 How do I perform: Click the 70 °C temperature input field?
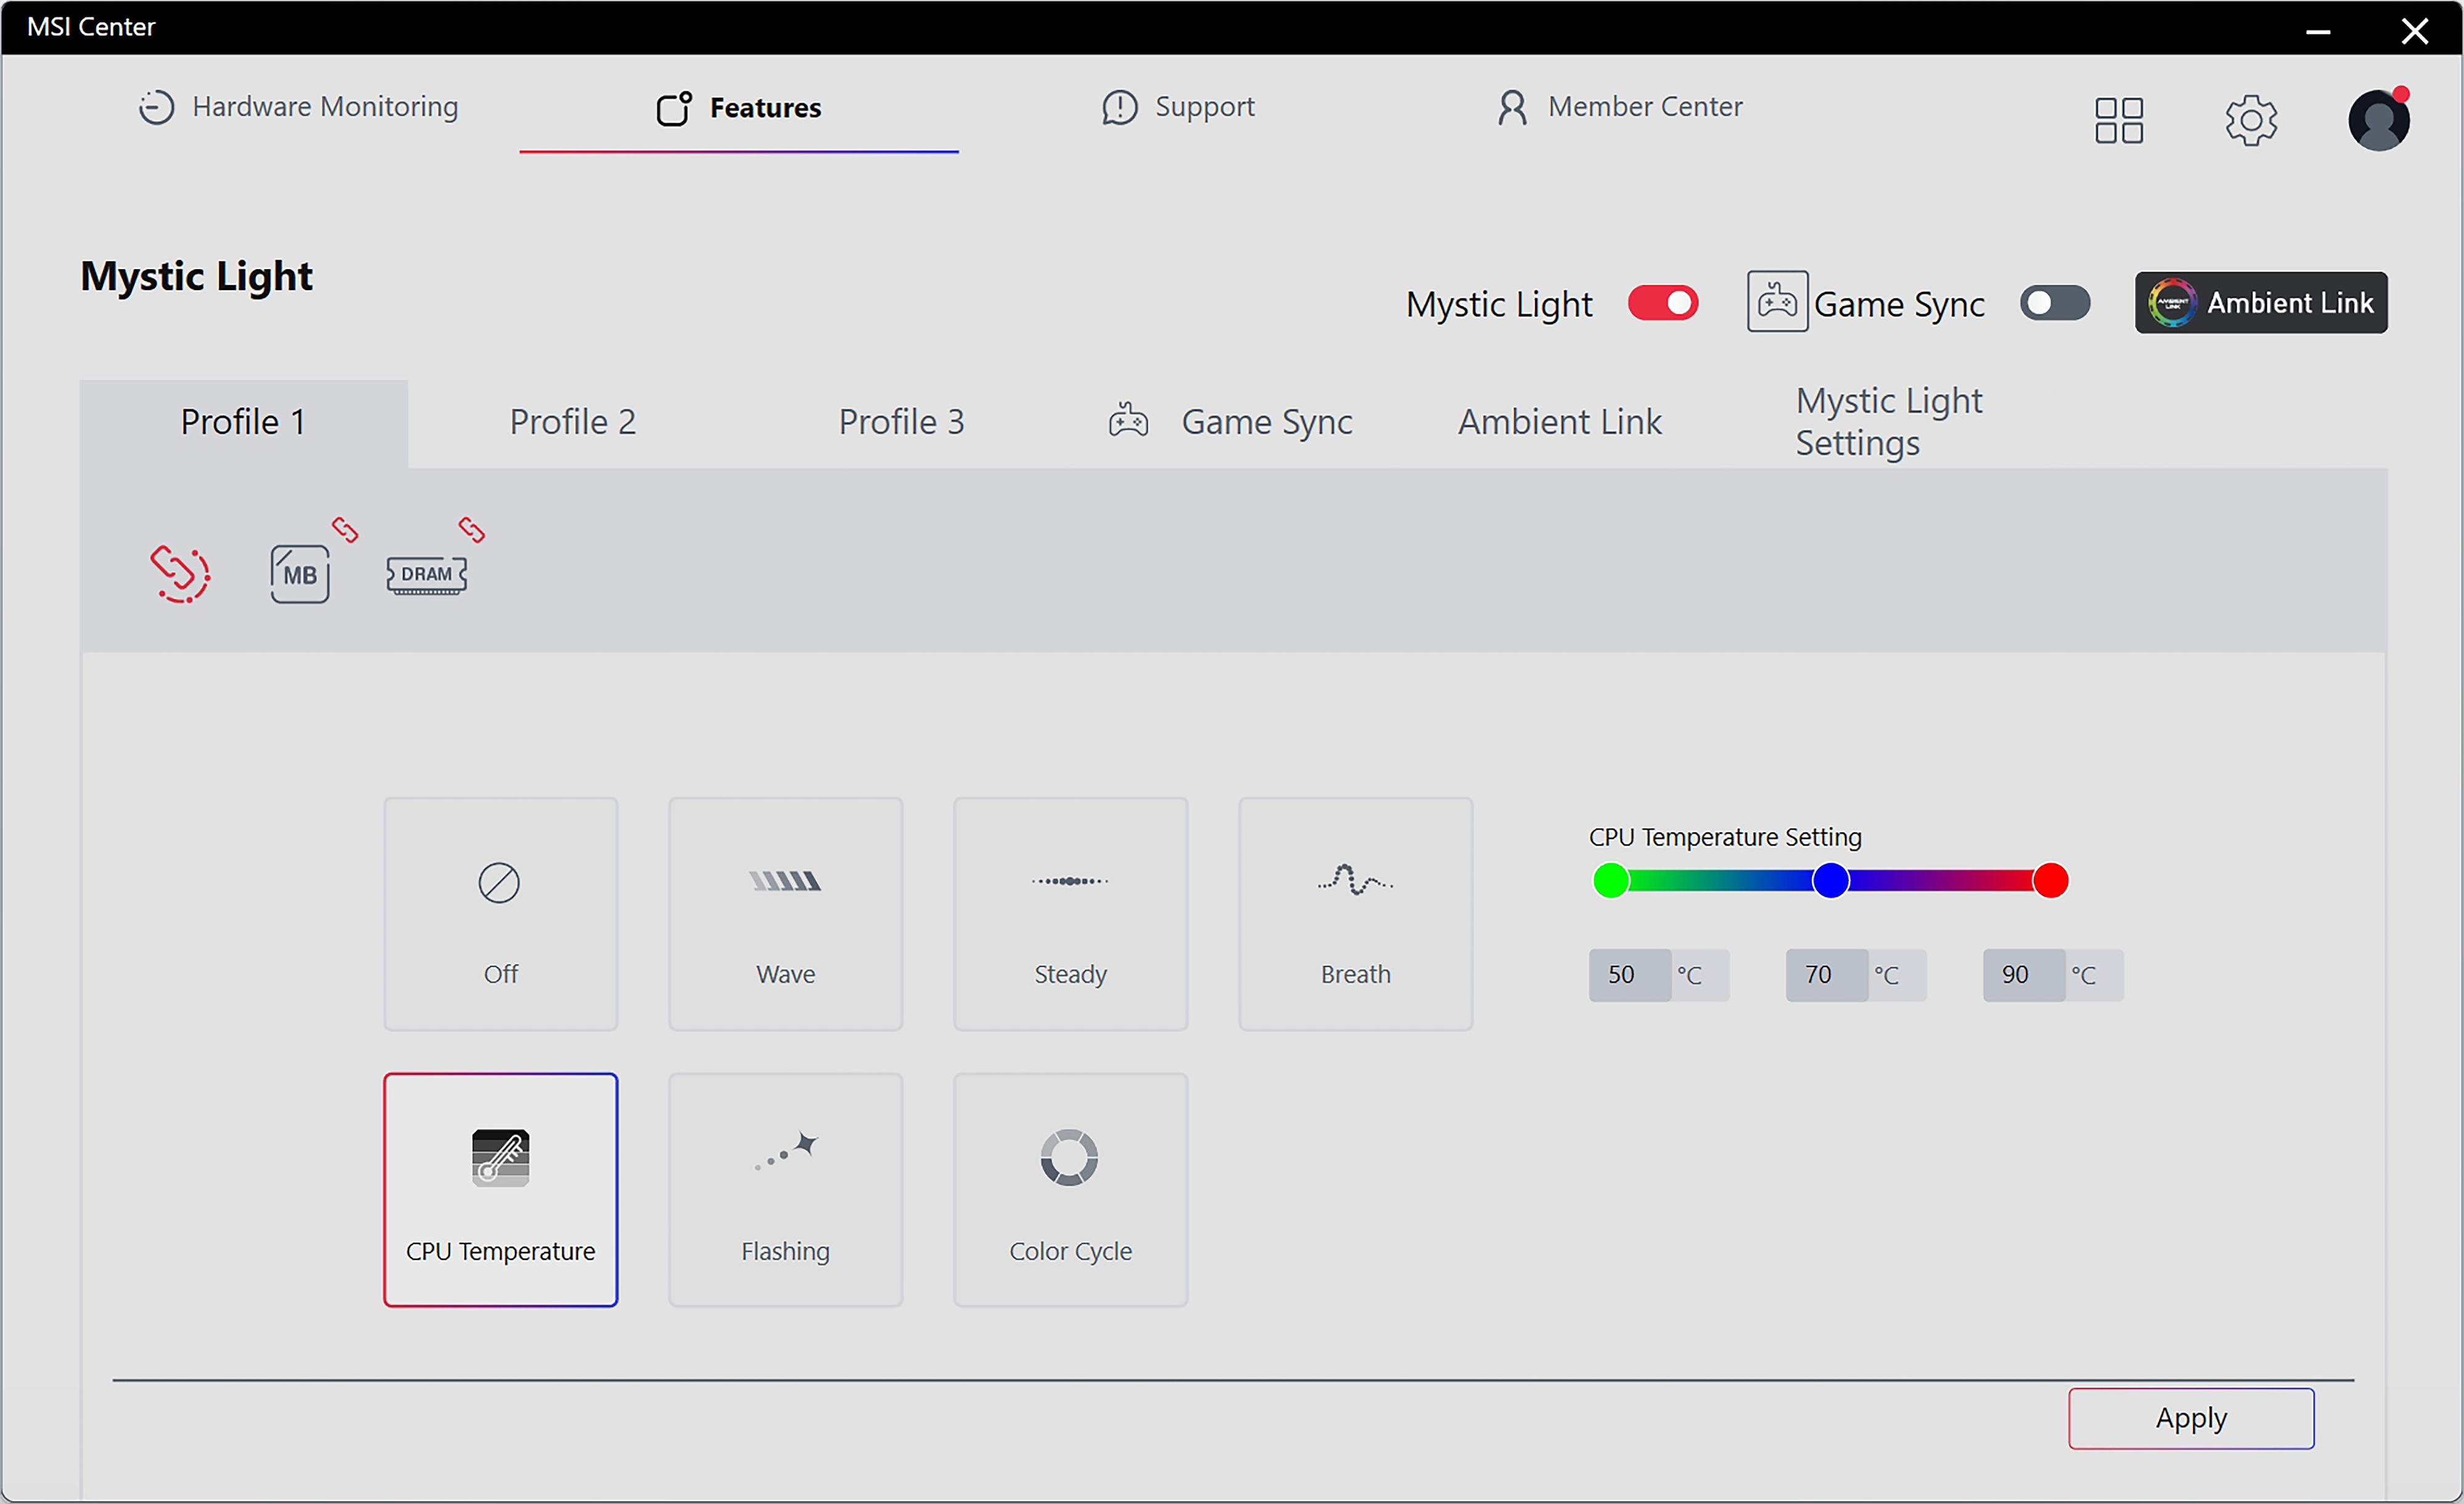click(x=1825, y=975)
